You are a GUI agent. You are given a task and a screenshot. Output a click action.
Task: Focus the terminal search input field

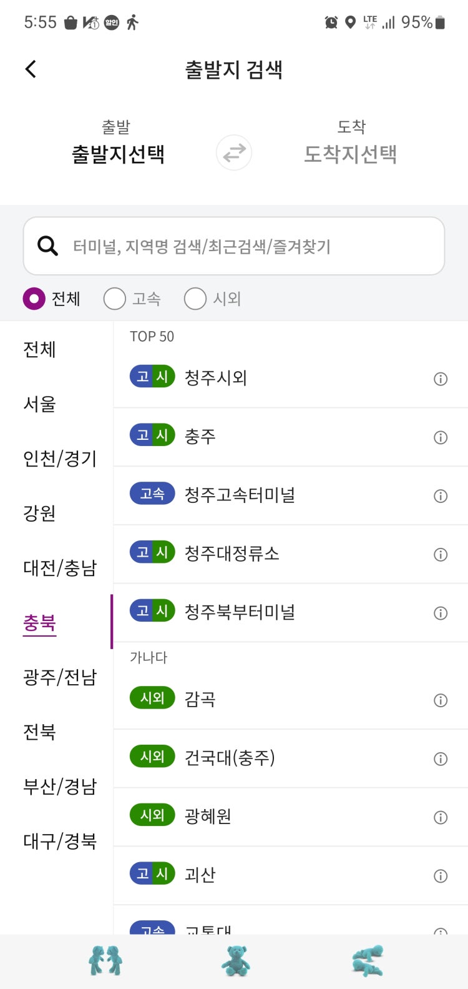(234, 246)
